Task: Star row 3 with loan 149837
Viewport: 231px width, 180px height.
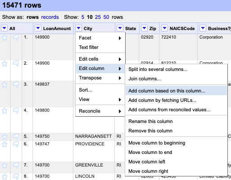Action: pyautogui.click(x=5, y=85)
